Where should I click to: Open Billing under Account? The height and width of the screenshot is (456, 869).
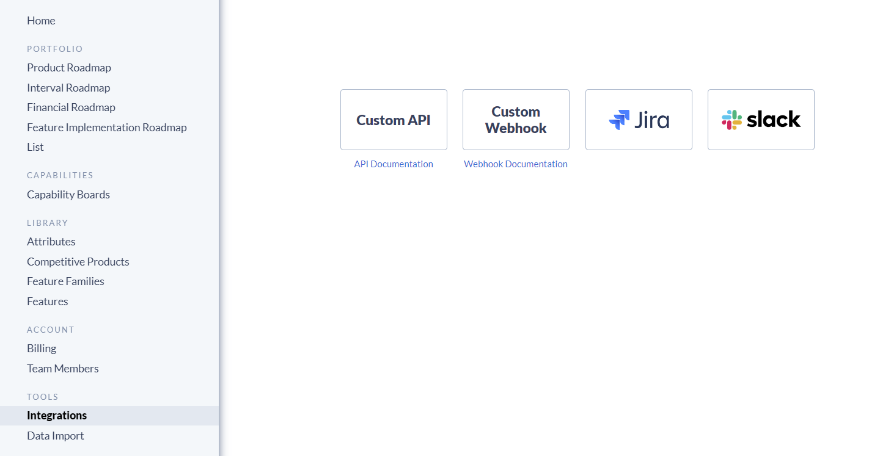pyautogui.click(x=42, y=349)
